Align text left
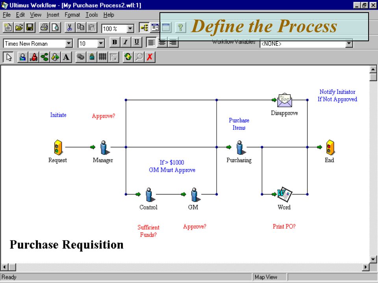This screenshot has height=283, width=378. point(151,42)
